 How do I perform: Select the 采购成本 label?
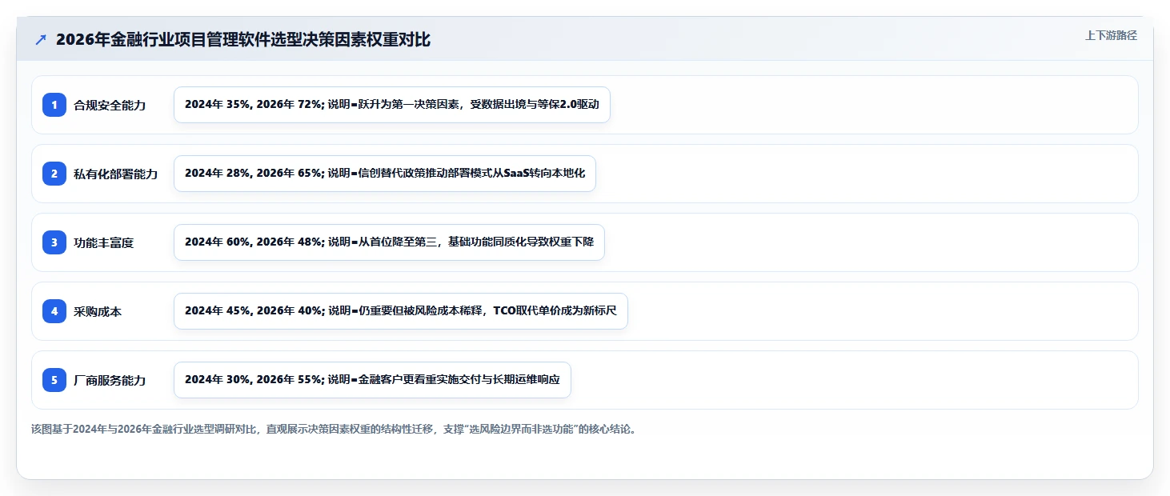click(x=98, y=311)
